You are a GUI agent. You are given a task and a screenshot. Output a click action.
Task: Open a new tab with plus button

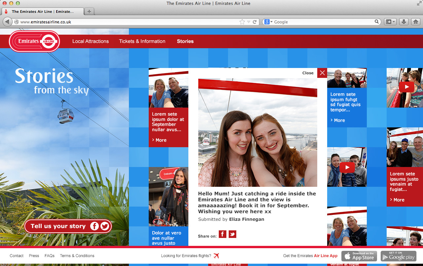click(89, 12)
